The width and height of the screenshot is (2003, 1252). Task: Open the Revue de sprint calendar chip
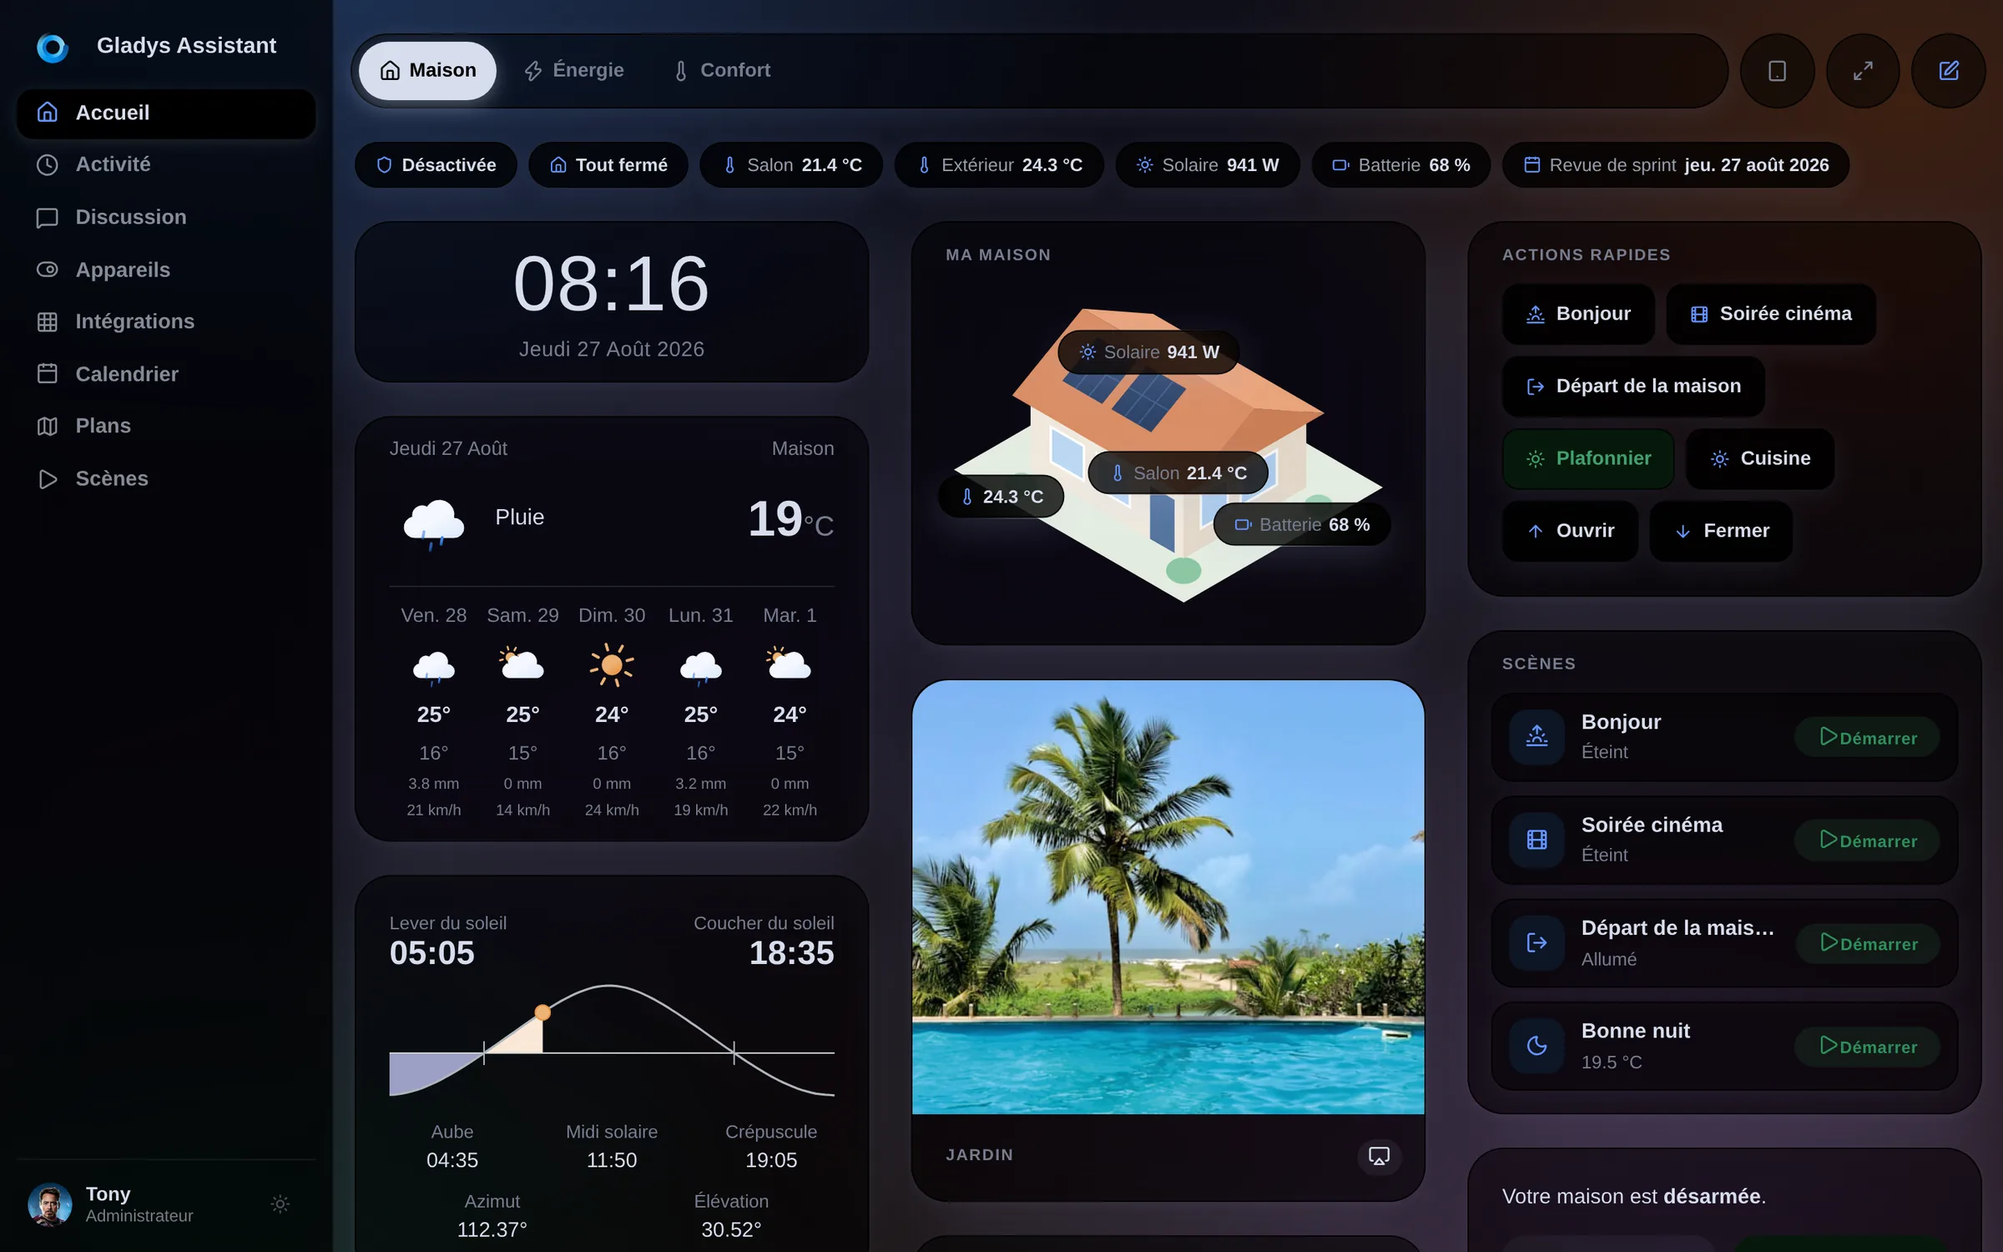1676,165
